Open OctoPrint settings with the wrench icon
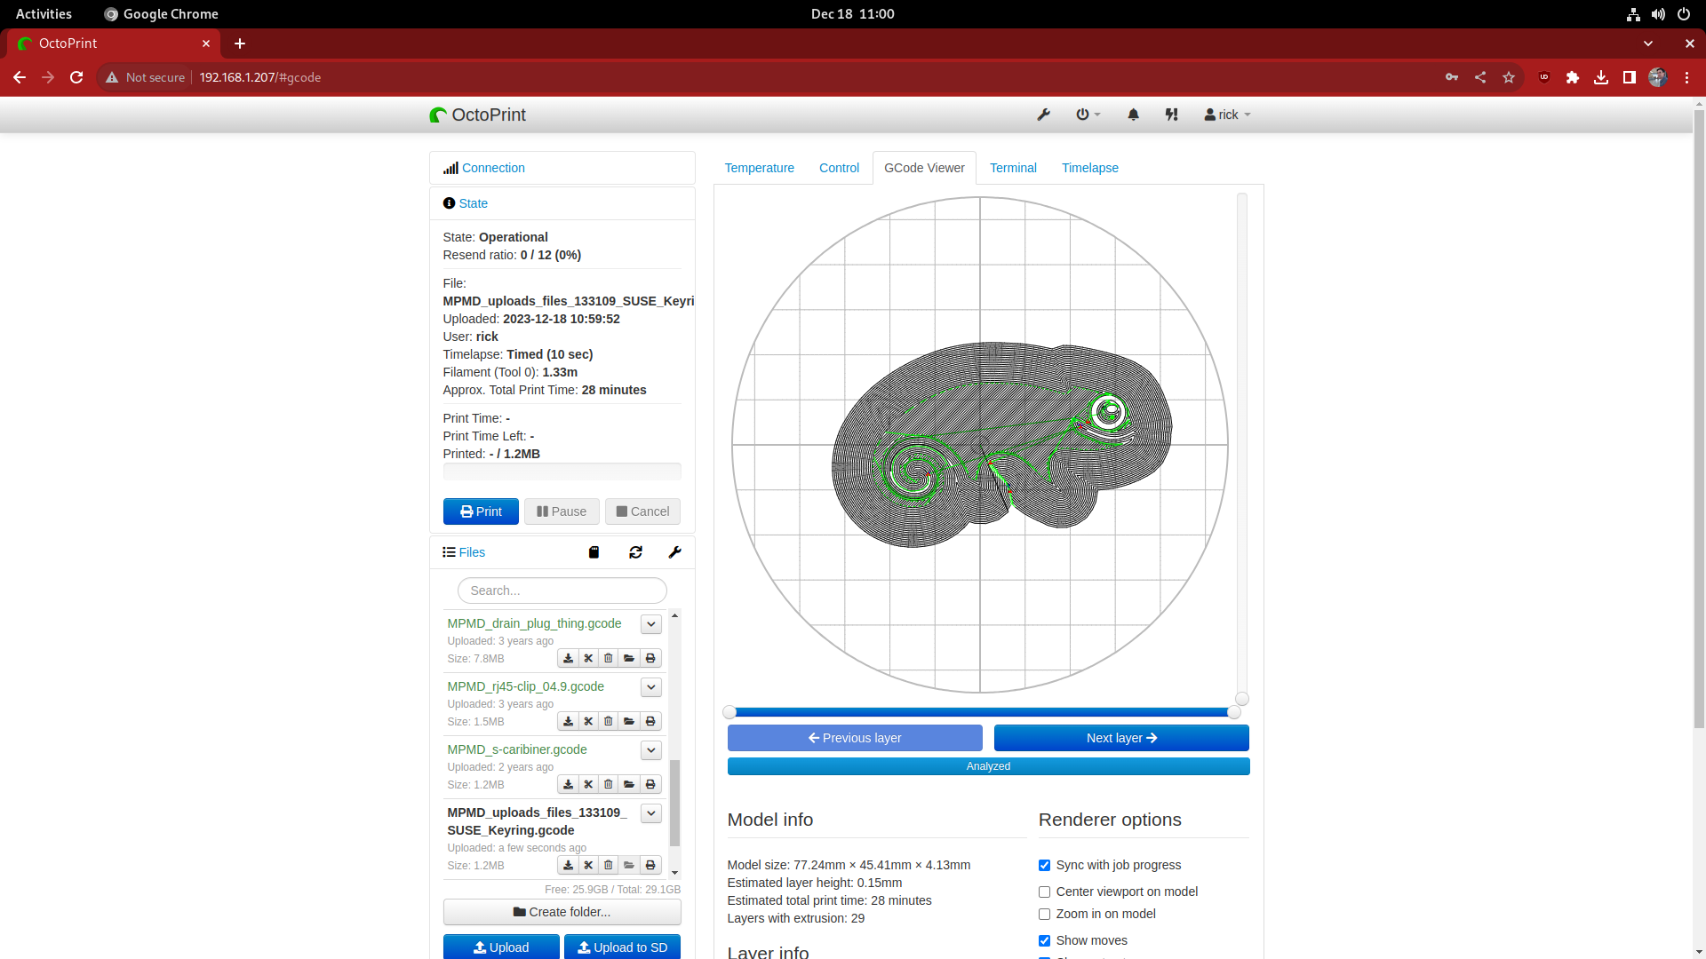The image size is (1706, 959). 1044,115
